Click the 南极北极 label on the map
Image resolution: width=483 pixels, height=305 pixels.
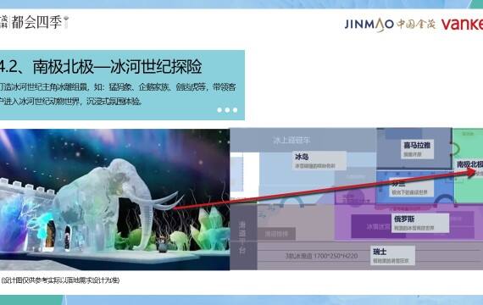coord(469,164)
